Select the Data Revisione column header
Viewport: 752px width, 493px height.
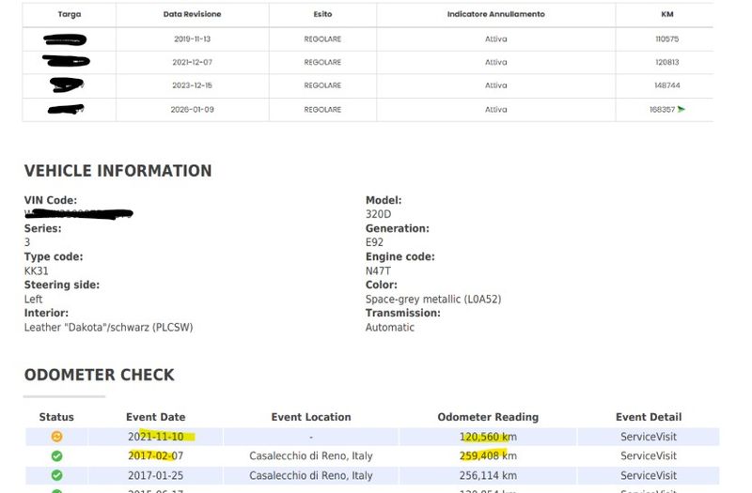tap(193, 14)
